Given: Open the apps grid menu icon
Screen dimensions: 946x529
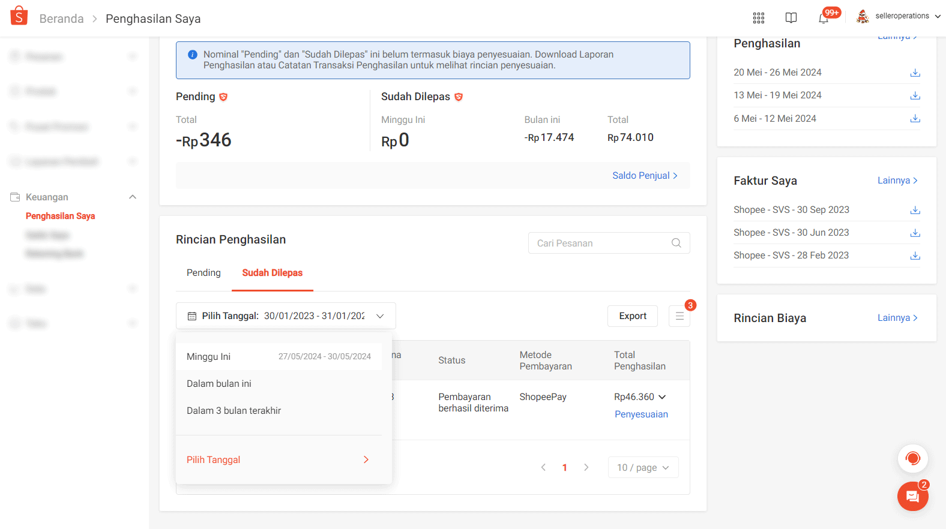Looking at the screenshot, I should pyautogui.click(x=759, y=18).
